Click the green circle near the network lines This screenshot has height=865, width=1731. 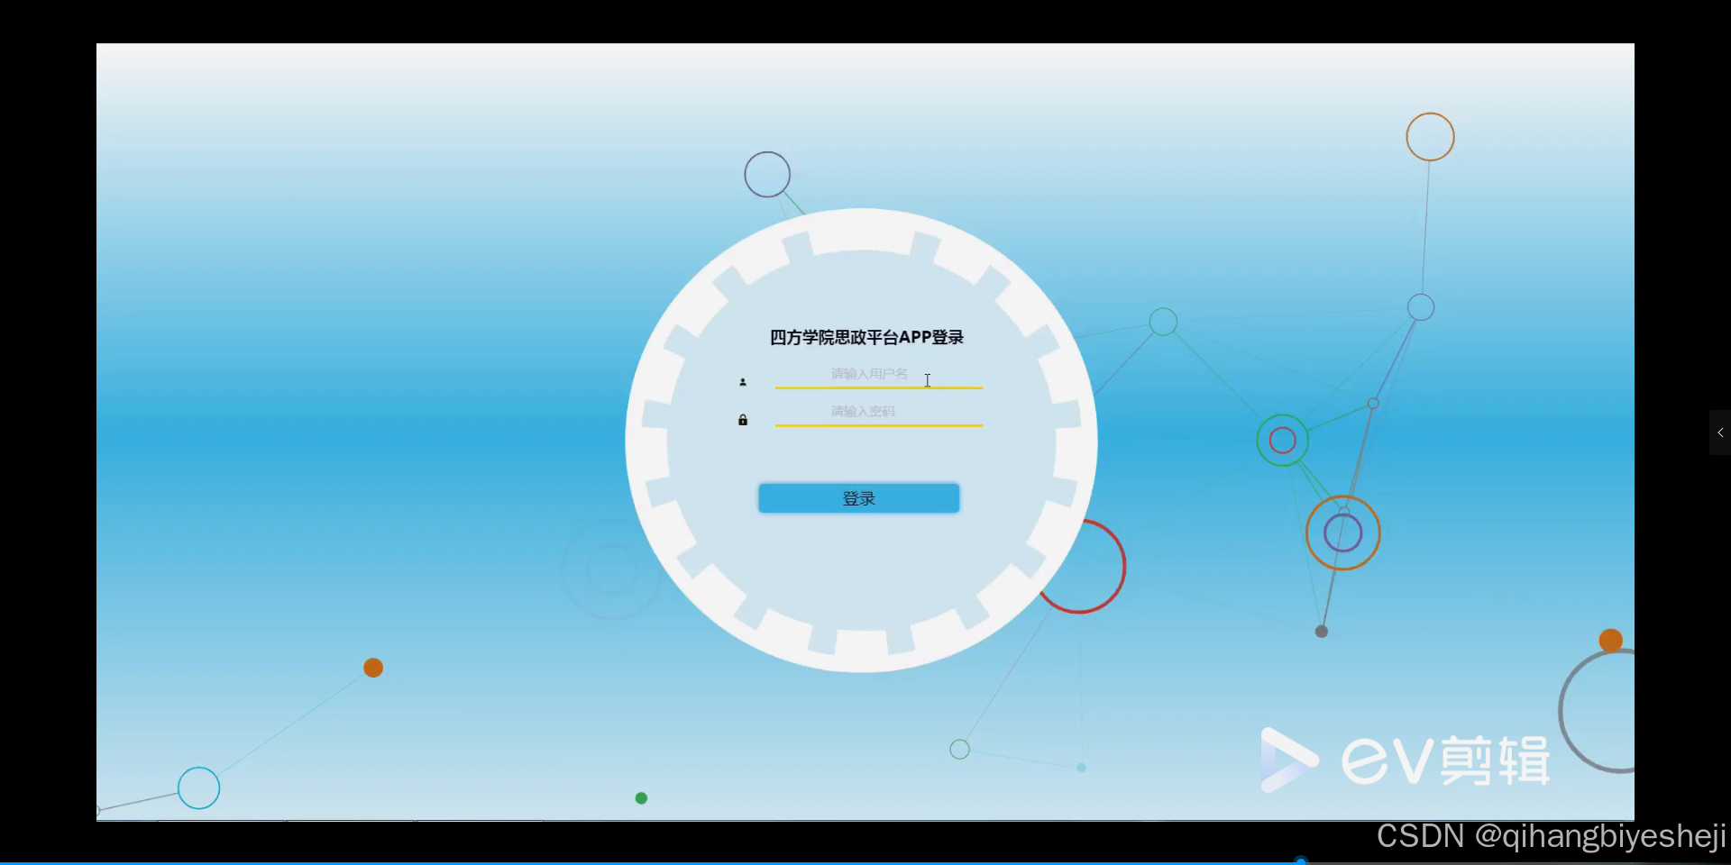click(1163, 321)
